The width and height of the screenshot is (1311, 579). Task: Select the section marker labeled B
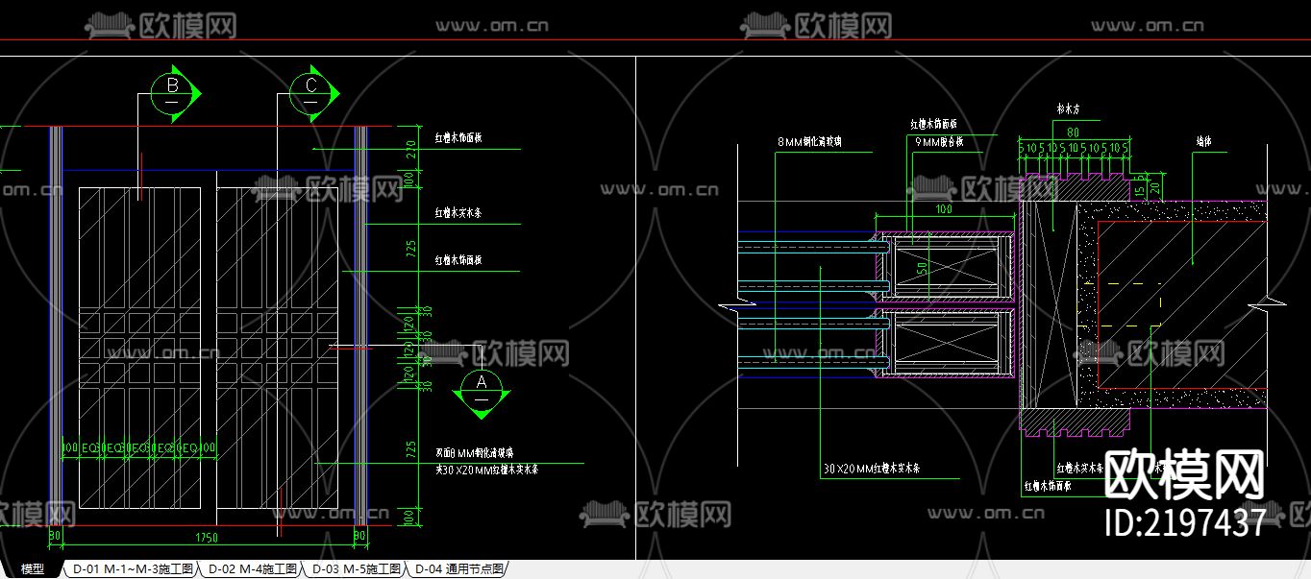point(175,93)
